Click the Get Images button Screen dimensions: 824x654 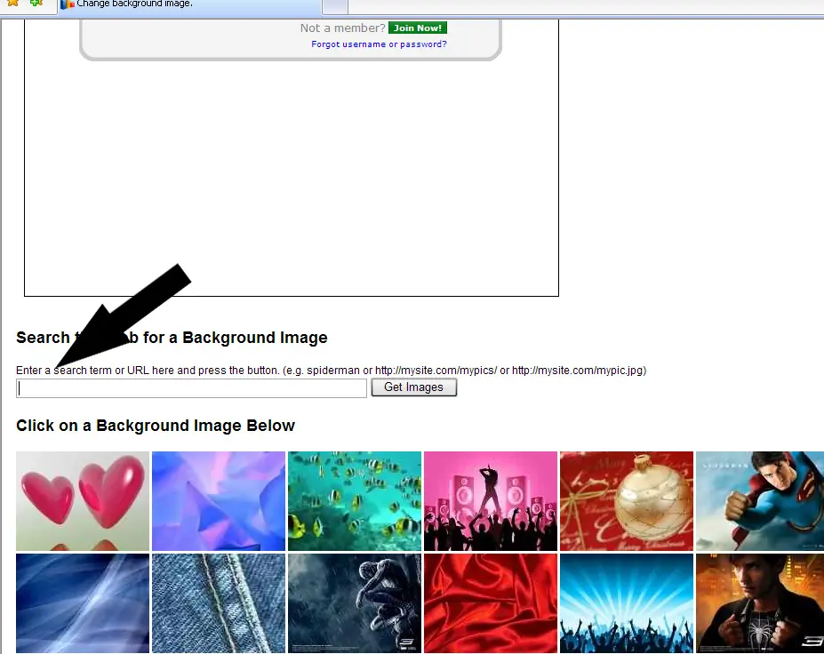click(x=414, y=387)
